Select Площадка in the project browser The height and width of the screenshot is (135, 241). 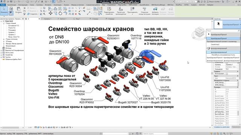(12, 30)
